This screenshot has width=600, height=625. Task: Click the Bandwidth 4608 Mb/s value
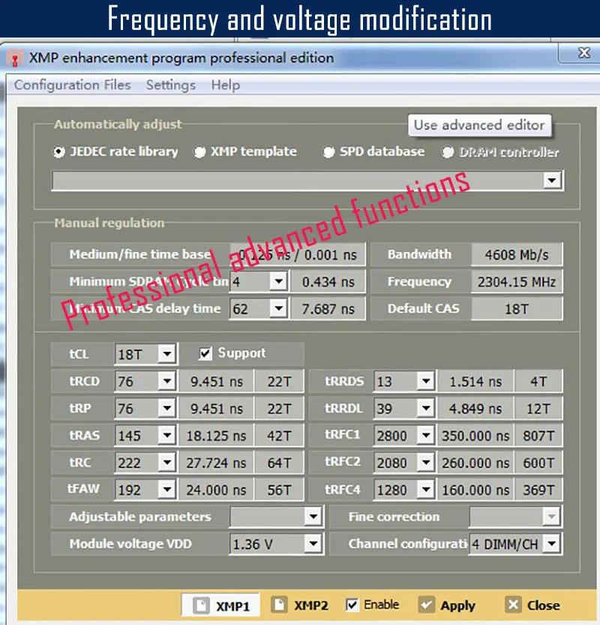tap(517, 254)
